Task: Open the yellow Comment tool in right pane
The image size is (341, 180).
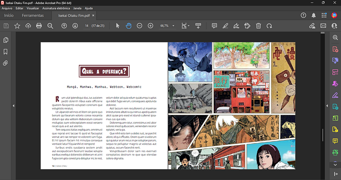Action: point(335,141)
